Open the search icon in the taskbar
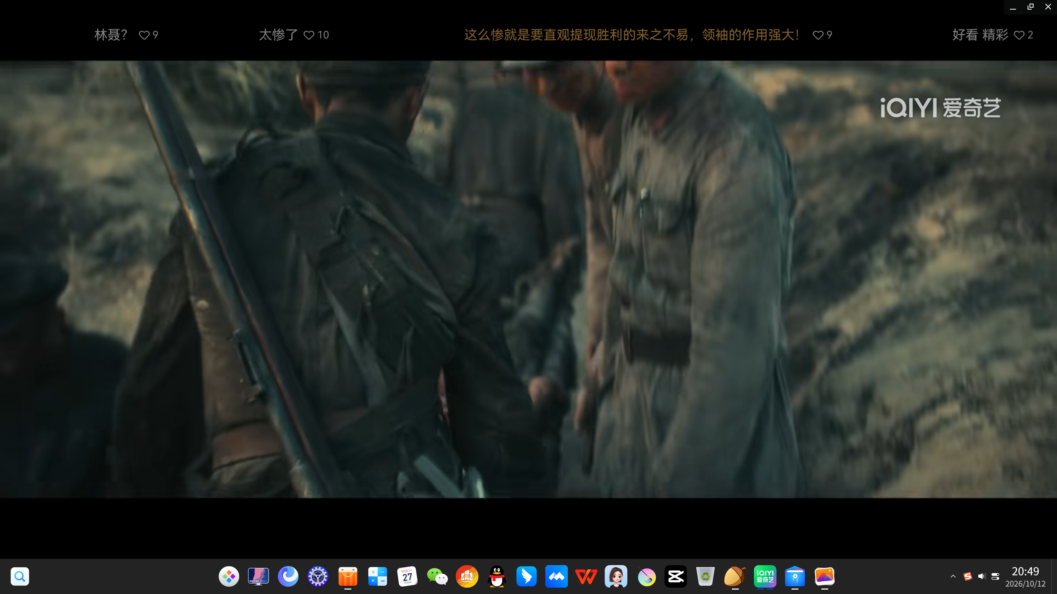 coord(20,576)
